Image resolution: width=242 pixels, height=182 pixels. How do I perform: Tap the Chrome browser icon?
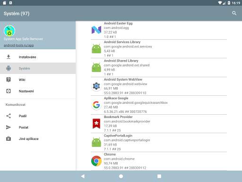click(96, 161)
